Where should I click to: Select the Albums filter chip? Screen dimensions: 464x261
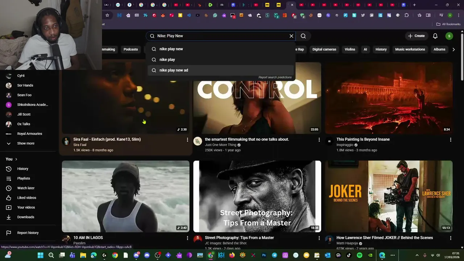pyautogui.click(x=439, y=49)
